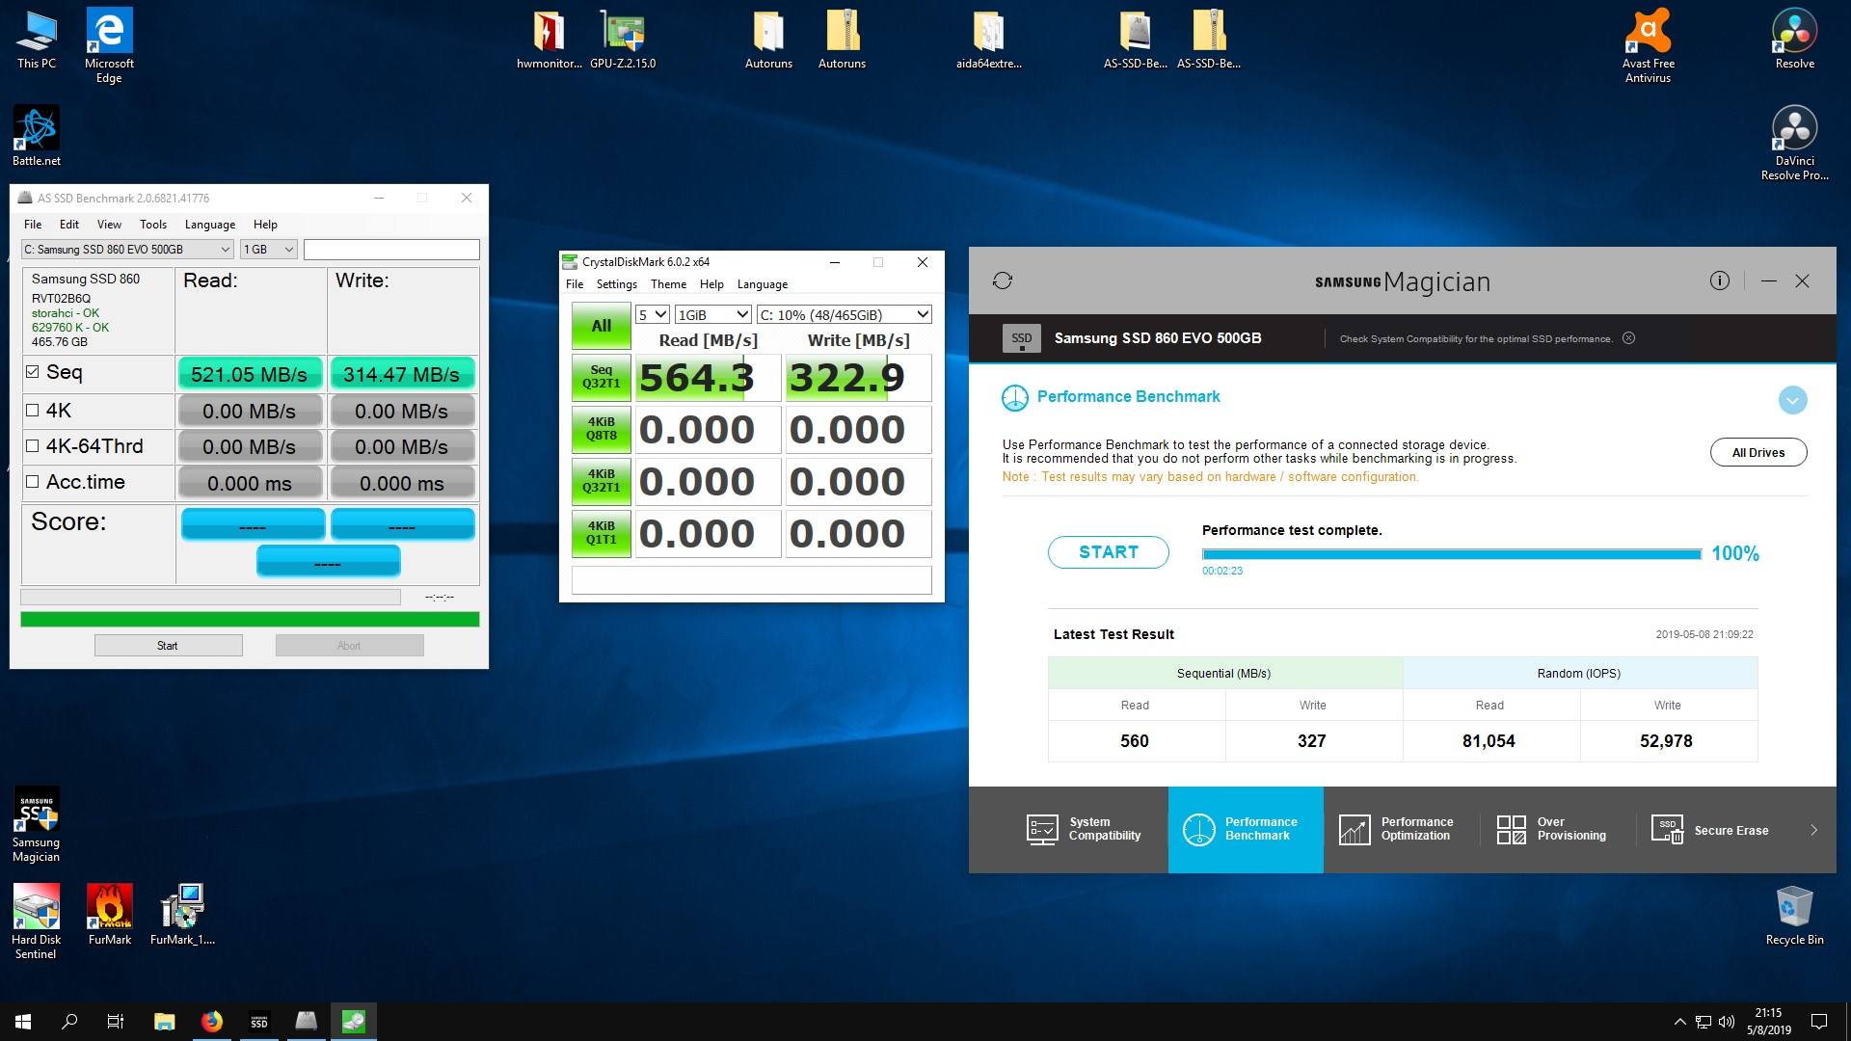Open the test count dropdown showing 5
The width and height of the screenshot is (1851, 1041).
click(652, 315)
